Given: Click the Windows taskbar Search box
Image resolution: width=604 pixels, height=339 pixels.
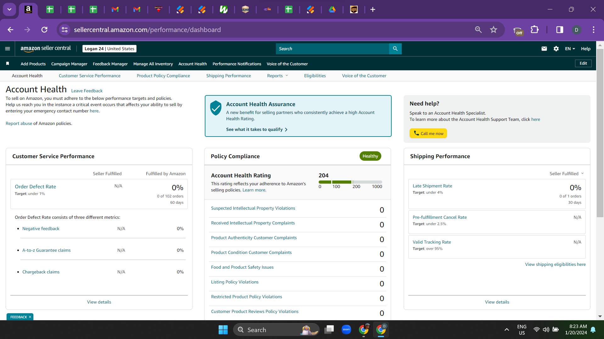Looking at the screenshot, I should [276, 330].
